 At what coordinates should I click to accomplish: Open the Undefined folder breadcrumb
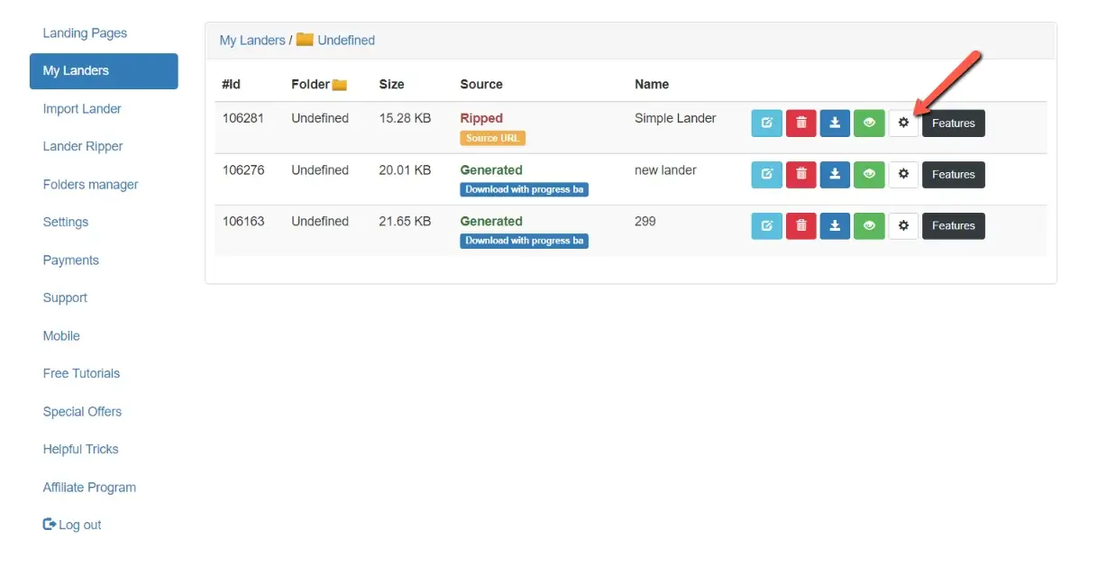345,41
